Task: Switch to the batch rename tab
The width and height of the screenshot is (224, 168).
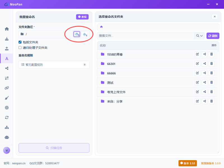Action: tap(7, 59)
